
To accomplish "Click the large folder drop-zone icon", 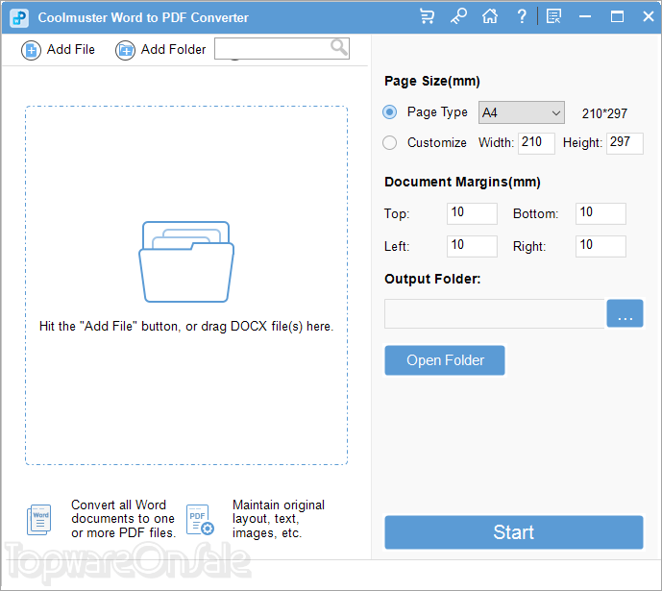I will [x=186, y=261].
